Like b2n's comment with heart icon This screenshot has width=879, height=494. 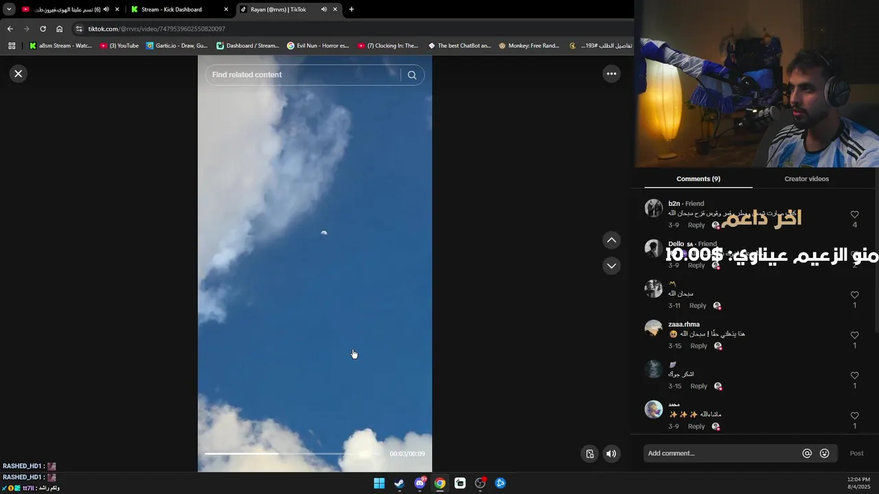coord(854,215)
